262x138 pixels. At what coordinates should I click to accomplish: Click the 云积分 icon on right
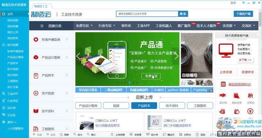[x=250, y=96]
